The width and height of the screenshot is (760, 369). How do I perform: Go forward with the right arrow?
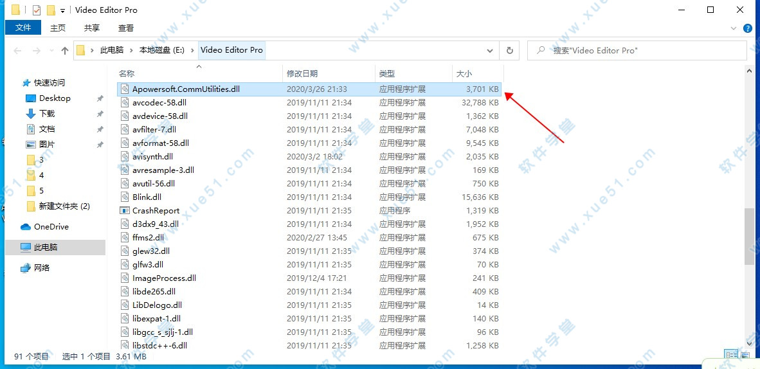(37, 50)
